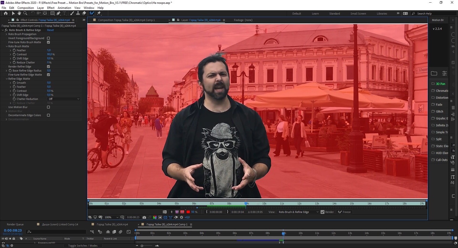This screenshot has height=248, width=458.
Task: Select the Zoom magnifier tool
Action: coord(25,13)
